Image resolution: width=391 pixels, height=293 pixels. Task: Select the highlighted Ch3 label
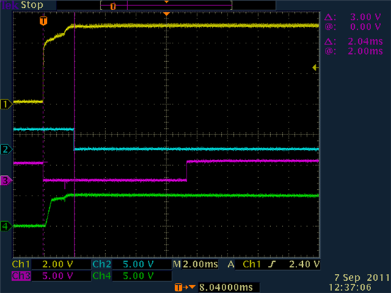21,276
